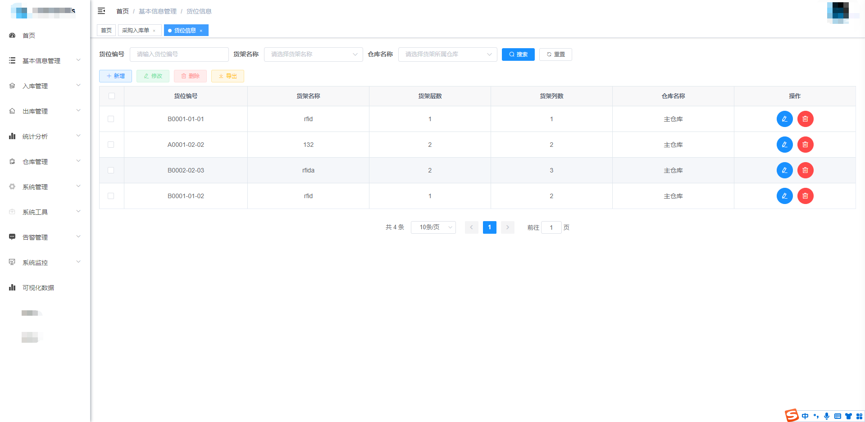Screen dimensions: 865x422
Task: Click the 基本信息管理 list icon
Action: coord(12,60)
